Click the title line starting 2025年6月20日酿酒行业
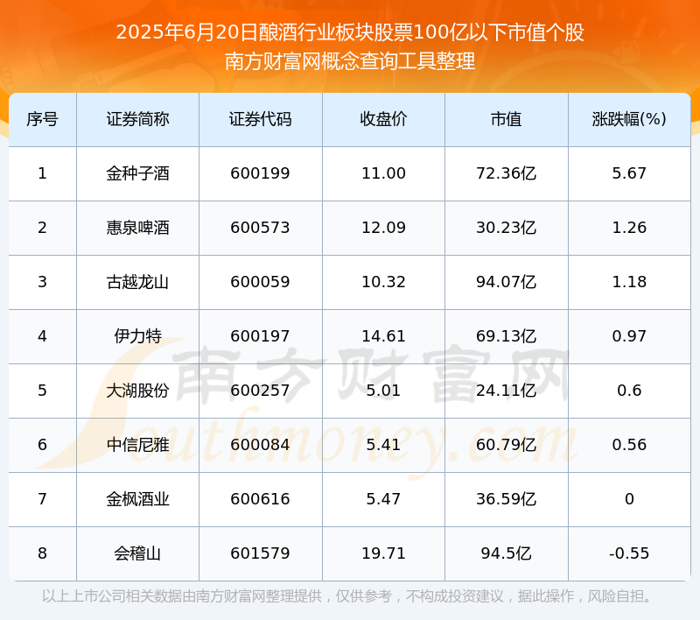Viewport: 700px width, 620px height. coord(350,32)
